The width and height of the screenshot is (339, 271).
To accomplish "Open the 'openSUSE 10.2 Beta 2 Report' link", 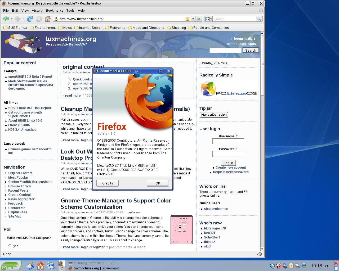I will [30, 77].
